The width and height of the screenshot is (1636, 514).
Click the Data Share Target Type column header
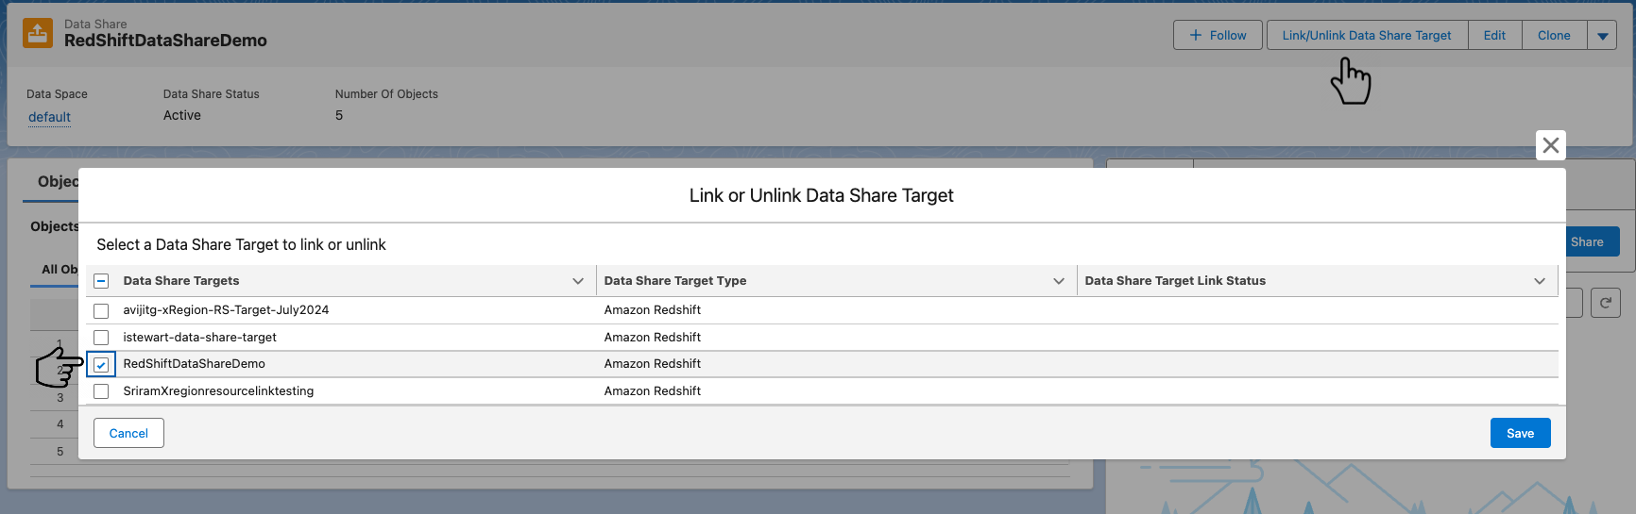click(836, 281)
